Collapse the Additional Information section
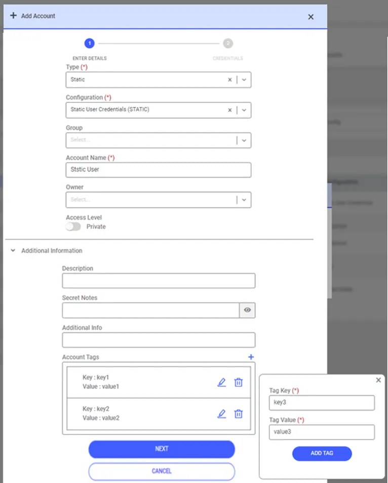 tap(13, 250)
